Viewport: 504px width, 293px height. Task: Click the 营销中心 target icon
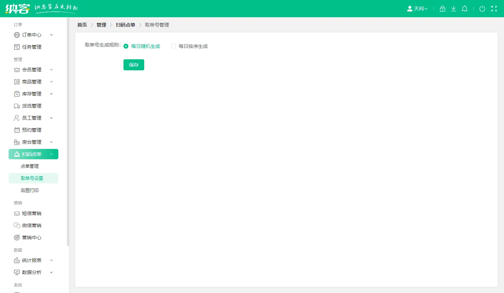(17, 238)
